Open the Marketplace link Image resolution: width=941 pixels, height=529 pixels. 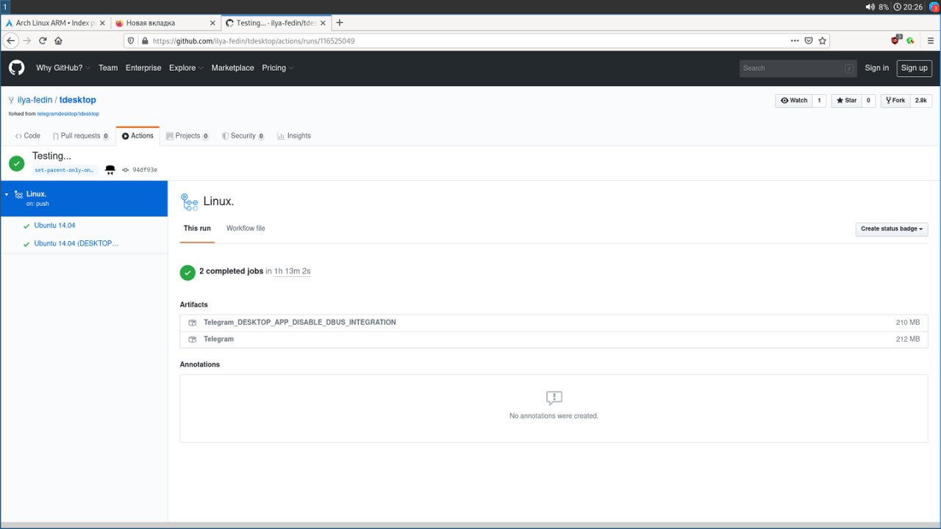(x=233, y=68)
